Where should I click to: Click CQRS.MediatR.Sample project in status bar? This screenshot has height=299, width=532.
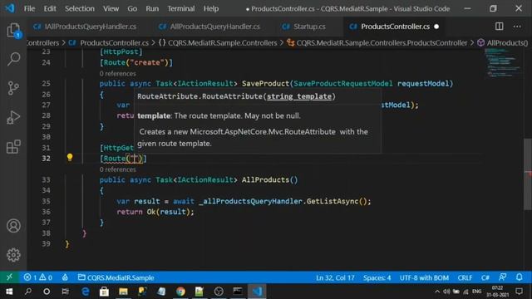116,277
